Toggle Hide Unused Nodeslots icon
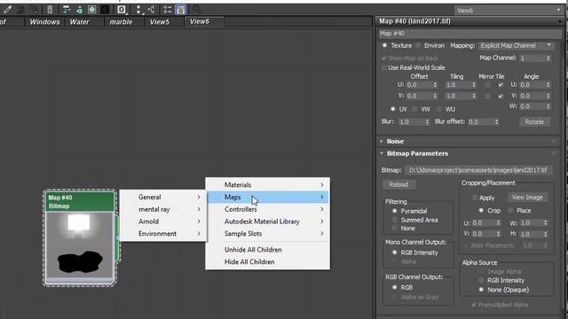Image resolution: width=568 pixels, height=319 pixels. point(79,10)
